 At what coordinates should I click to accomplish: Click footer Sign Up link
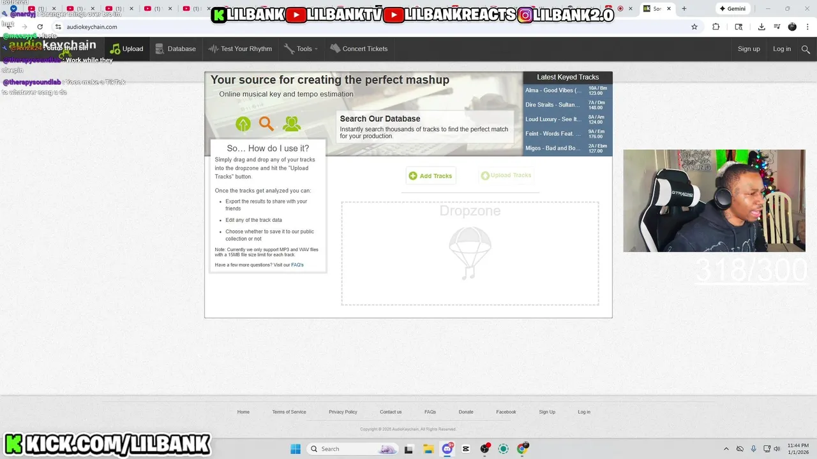tap(547, 412)
